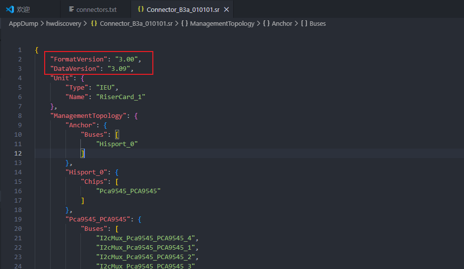Expand the Anchor breadcrumb item
This screenshot has height=269, width=464.
point(282,24)
